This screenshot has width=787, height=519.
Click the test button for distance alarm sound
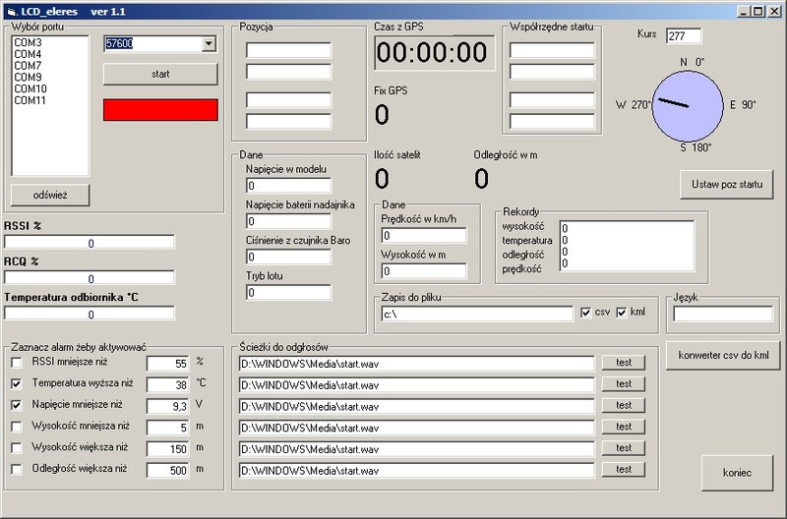(624, 469)
